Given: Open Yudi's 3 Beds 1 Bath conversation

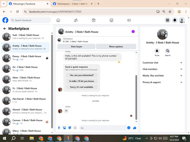Looking at the screenshot, I should pyautogui.click(x=25, y=37).
